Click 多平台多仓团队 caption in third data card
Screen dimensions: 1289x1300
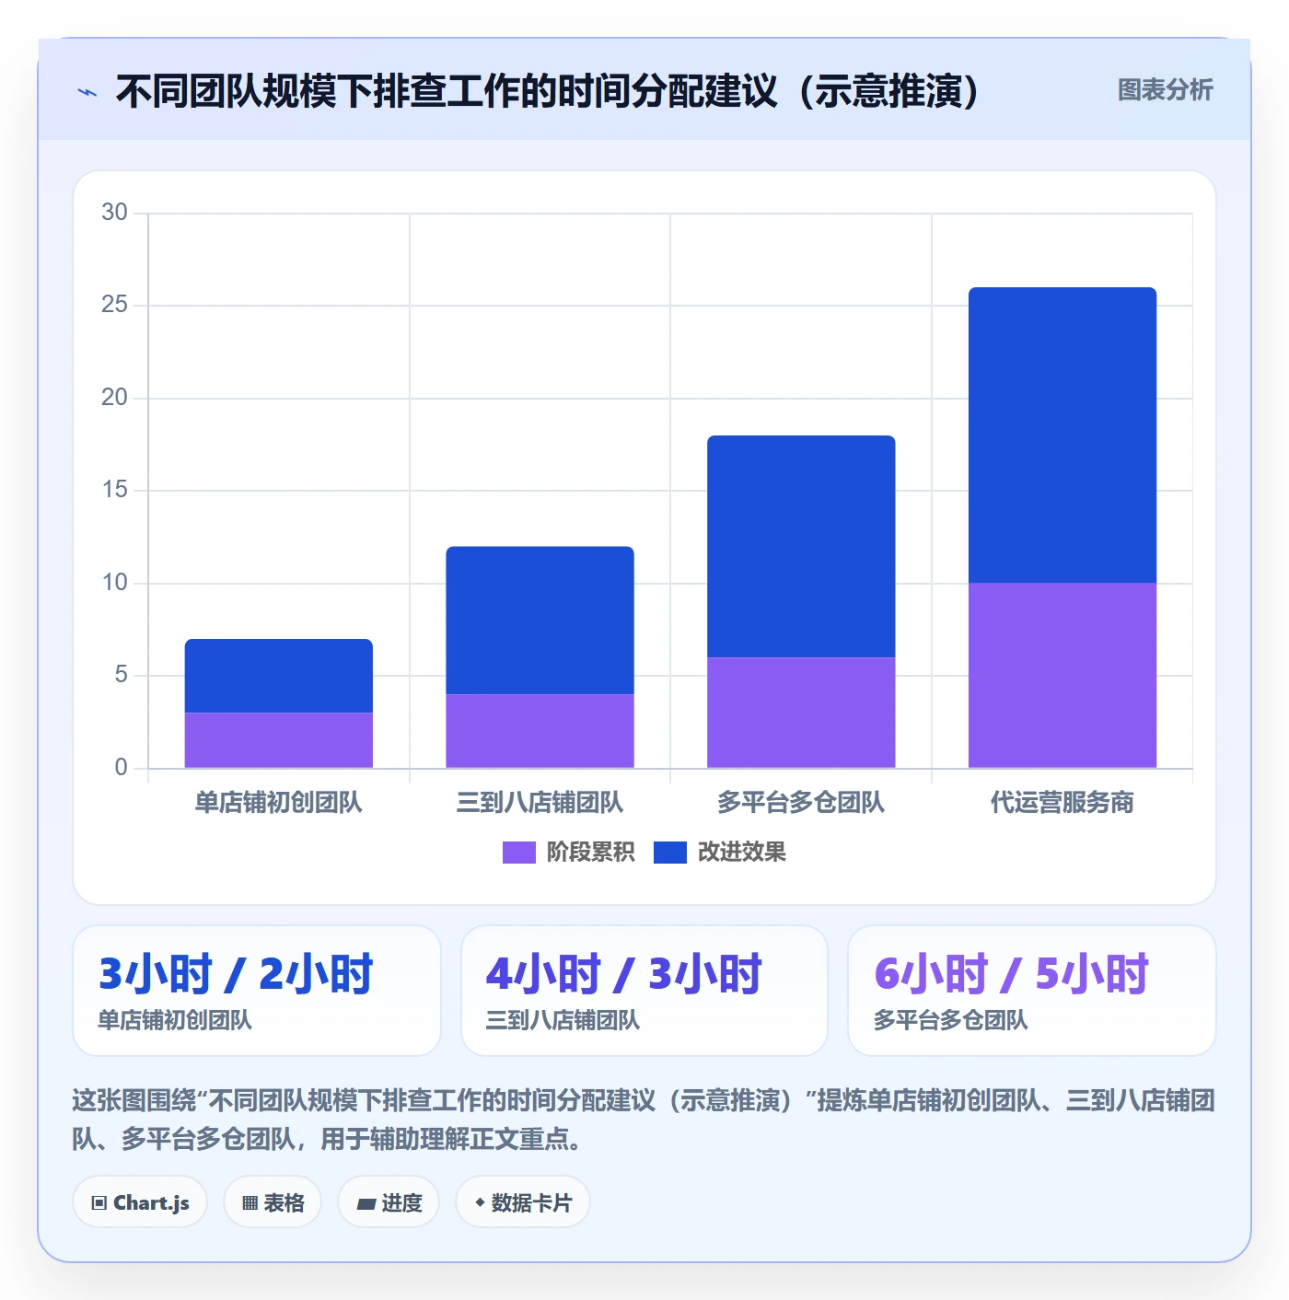tap(950, 1020)
